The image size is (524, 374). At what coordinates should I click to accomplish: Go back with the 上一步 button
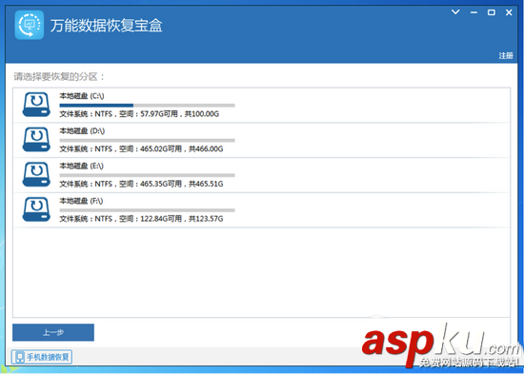click(x=53, y=332)
